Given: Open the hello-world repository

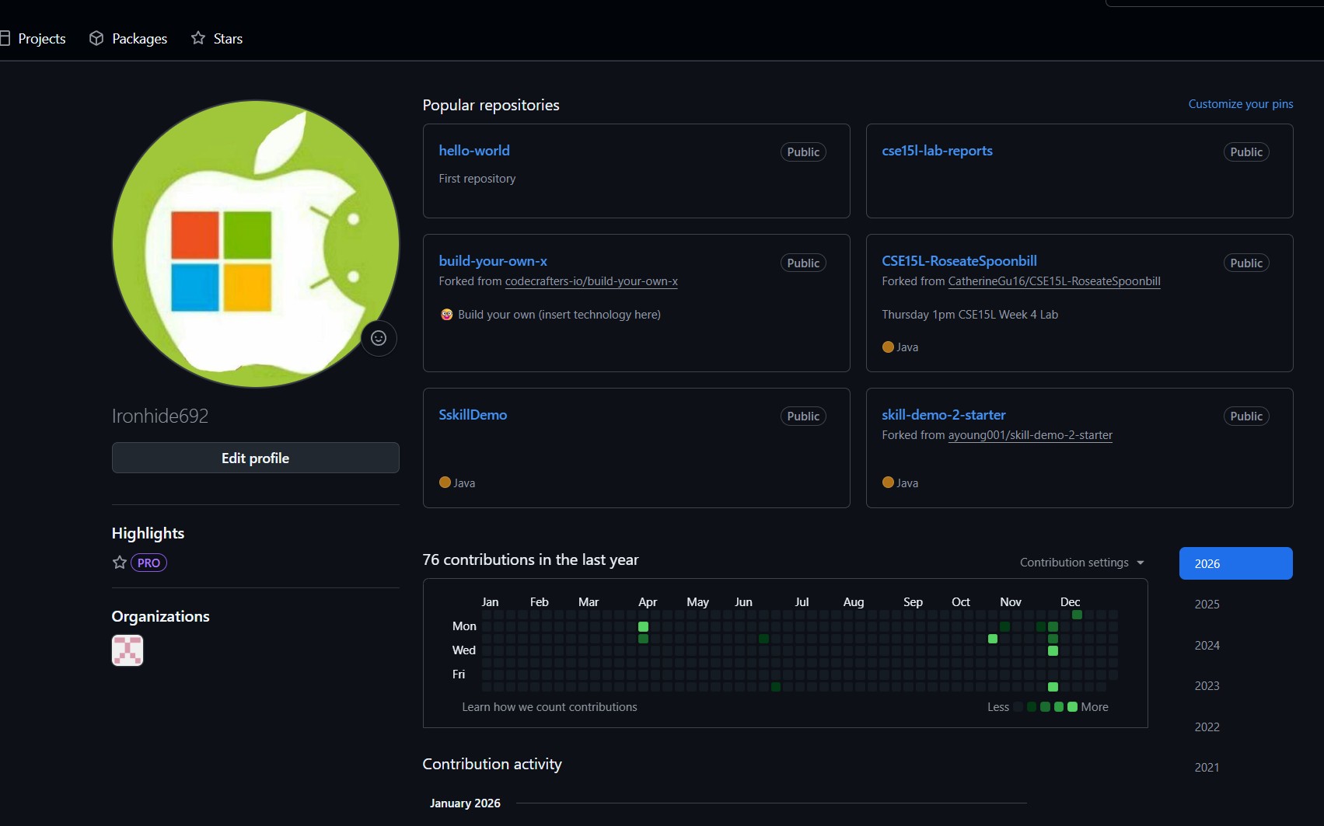Looking at the screenshot, I should click(x=474, y=150).
